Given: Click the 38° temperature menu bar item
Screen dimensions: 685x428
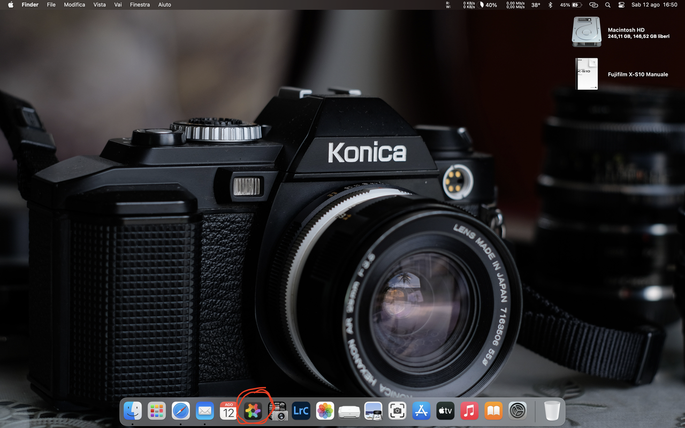Looking at the screenshot, I should [x=536, y=5].
